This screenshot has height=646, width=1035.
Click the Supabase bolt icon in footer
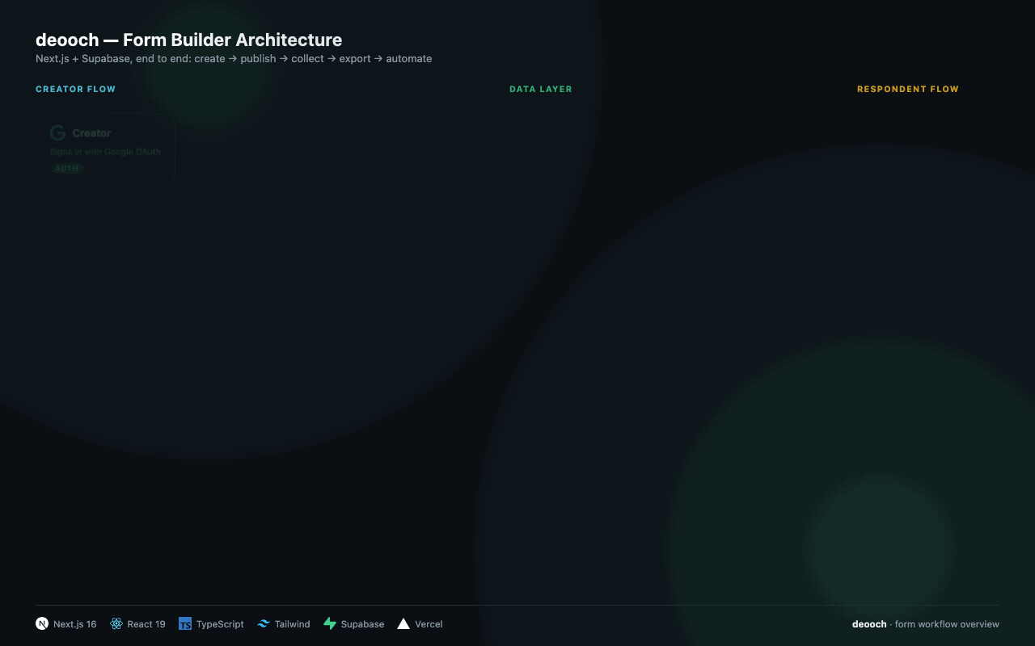click(x=330, y=624)
